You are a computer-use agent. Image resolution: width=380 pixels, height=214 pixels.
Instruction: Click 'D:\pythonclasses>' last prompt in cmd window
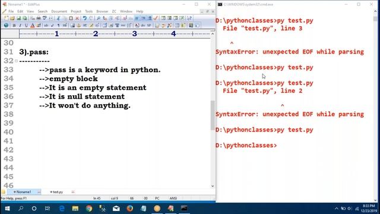click(x=246, y=145)
